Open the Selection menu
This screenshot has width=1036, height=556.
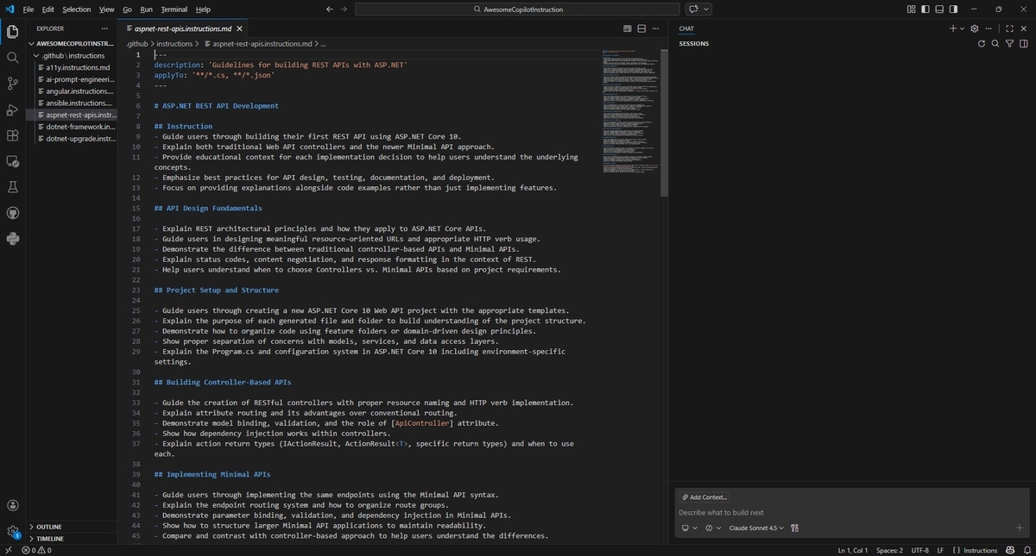coord(76,9)
